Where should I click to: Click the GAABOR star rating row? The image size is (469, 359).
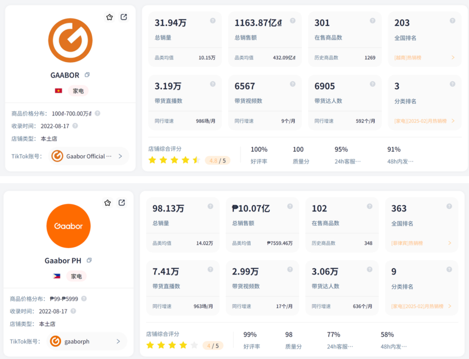pyautogui.click(x=175, y=160)
